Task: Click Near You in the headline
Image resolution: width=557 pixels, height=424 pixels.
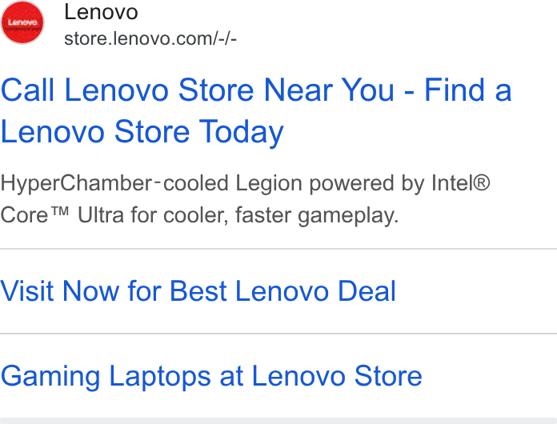Action: click(x=329, y=90)
